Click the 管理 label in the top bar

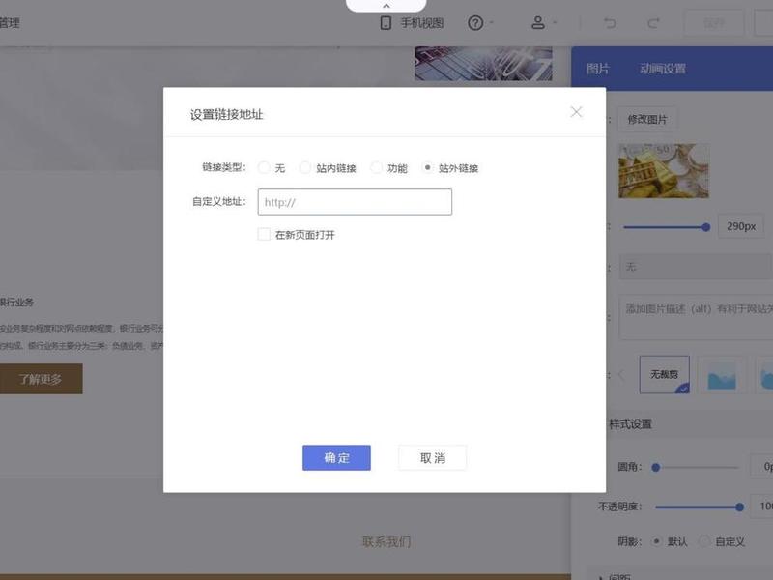(x=10, y=22)
